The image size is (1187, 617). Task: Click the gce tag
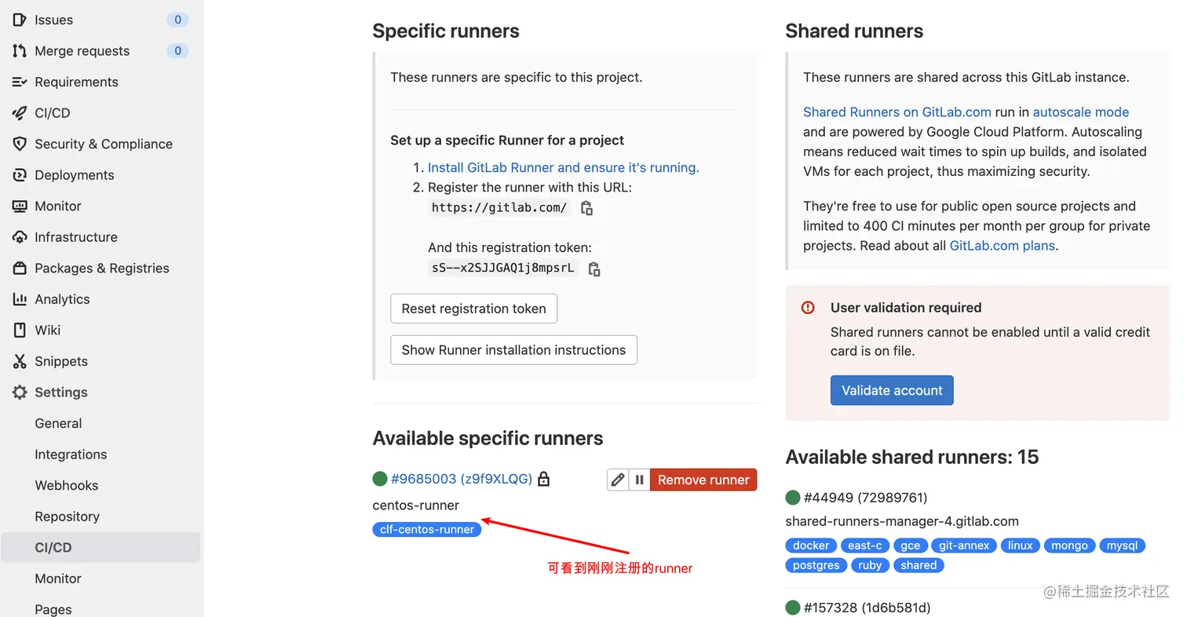pos(910,546)
